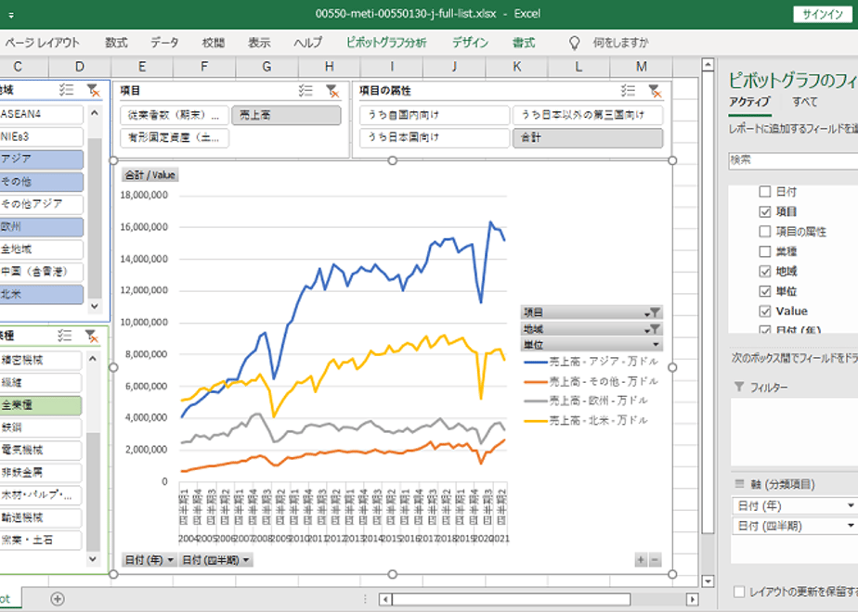Screen dimensions: 858x612
Task: Add a new sheet with plus icon
Action: (58, 599)
